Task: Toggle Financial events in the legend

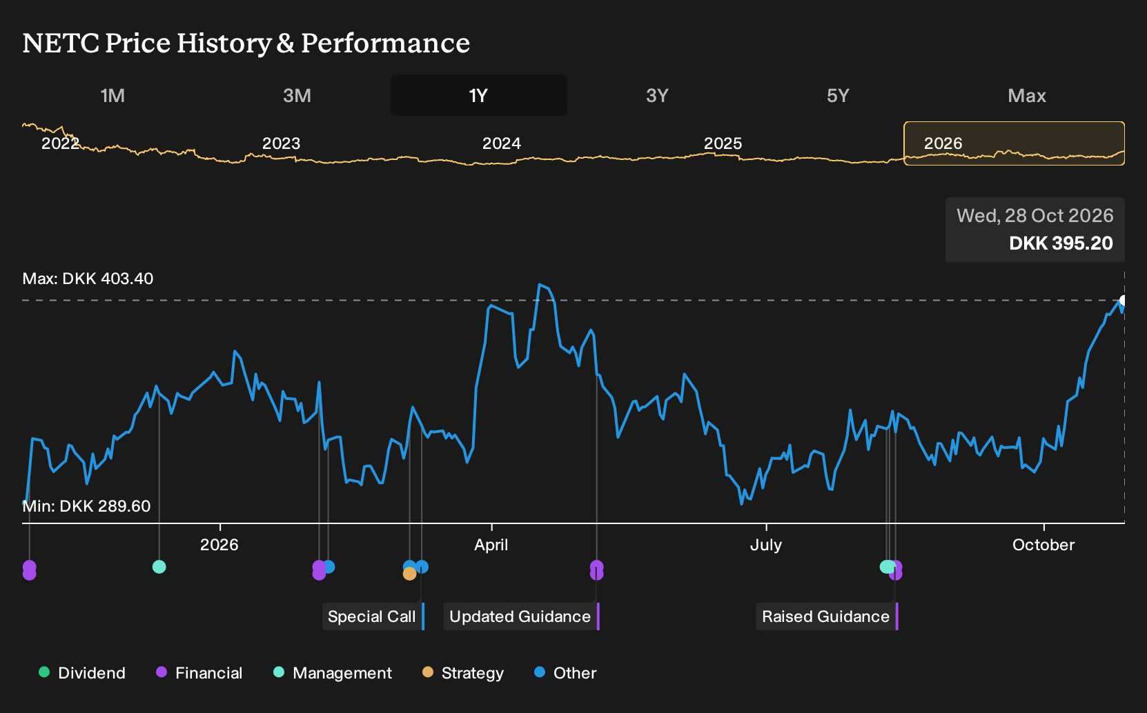Action: (199, 673)
